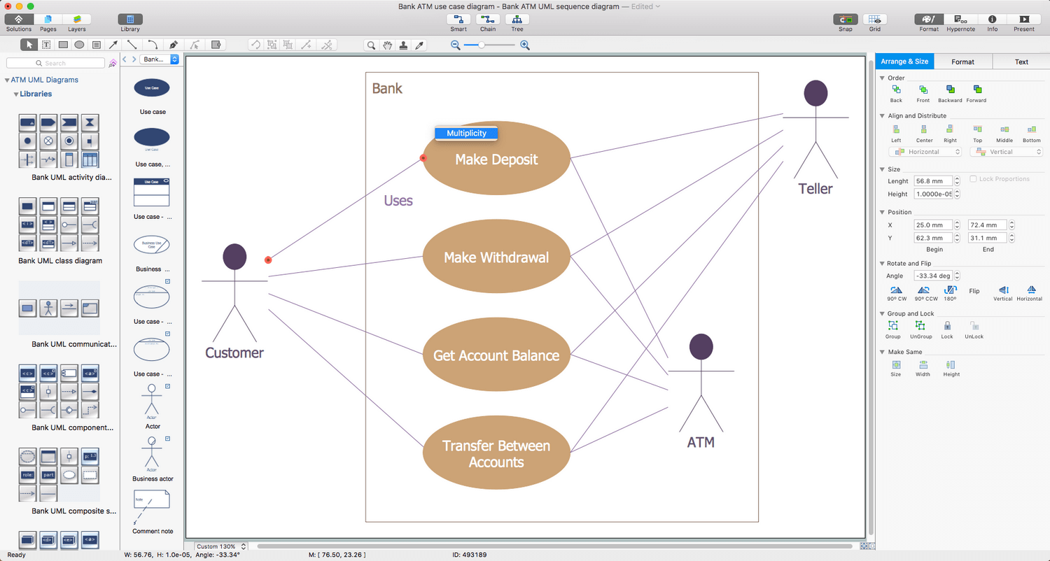The height and width of the screenshot is (561, 1050).
Task: Increment the Lenght size stepper
Action: [957, 178]
